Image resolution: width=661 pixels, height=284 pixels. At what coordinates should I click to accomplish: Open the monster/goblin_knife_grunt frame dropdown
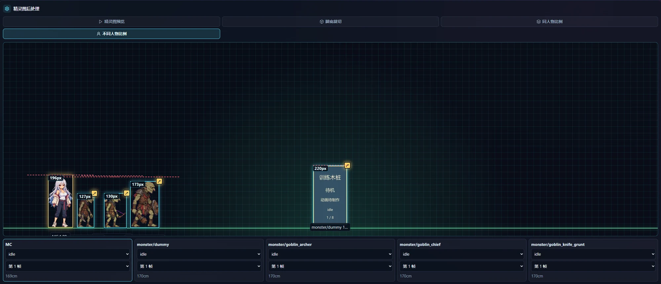(593, 266)
